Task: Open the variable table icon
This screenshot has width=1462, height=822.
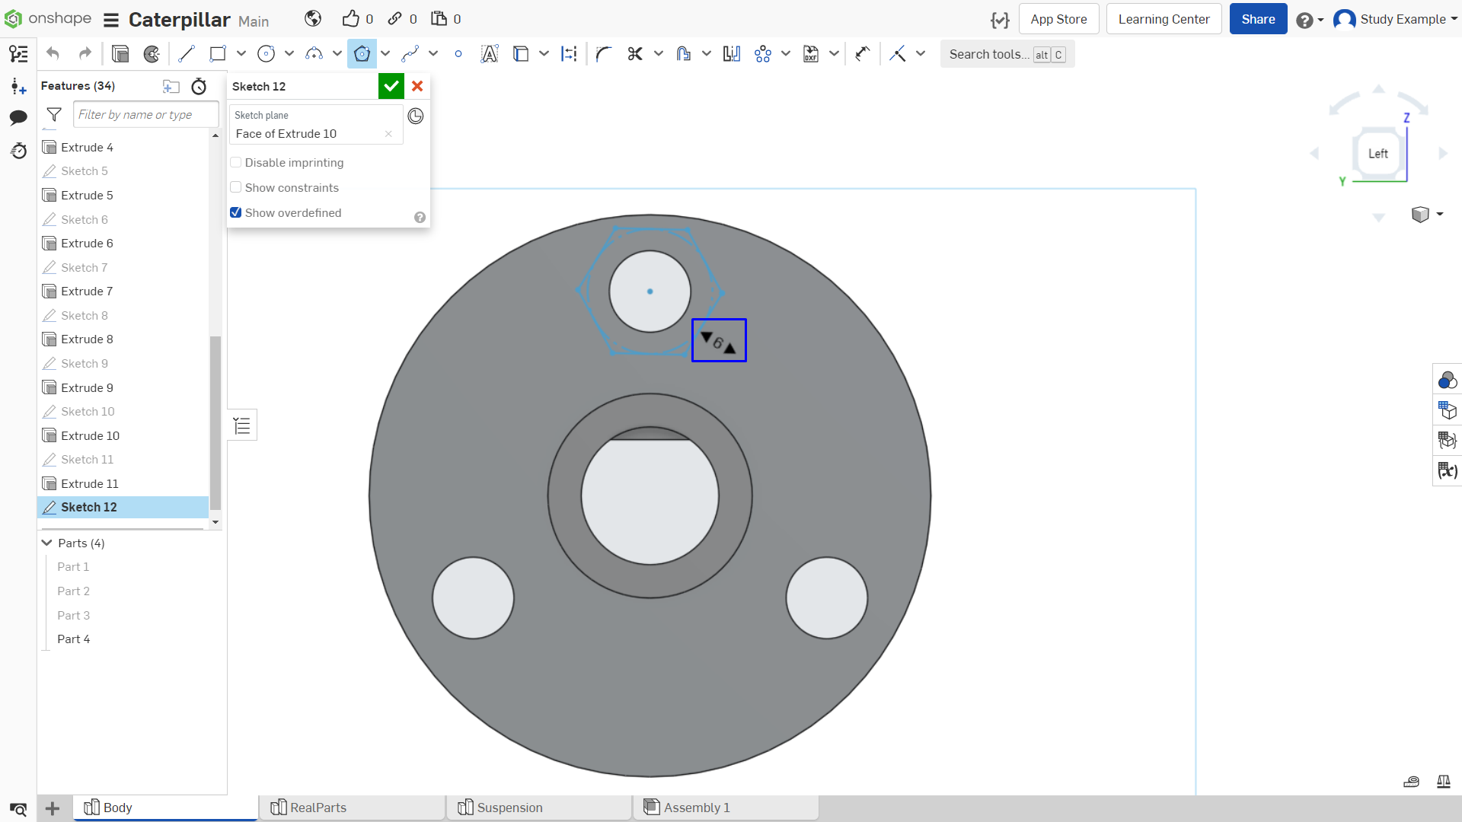Action: coord(1447,470)
